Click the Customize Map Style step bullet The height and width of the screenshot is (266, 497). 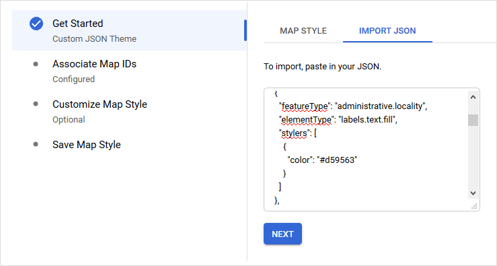pos(36,104)
